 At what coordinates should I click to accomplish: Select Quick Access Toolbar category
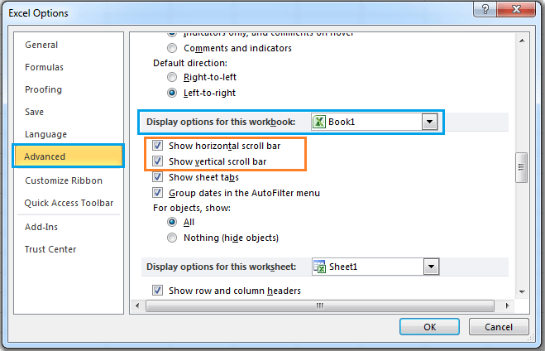pos(69,203)
